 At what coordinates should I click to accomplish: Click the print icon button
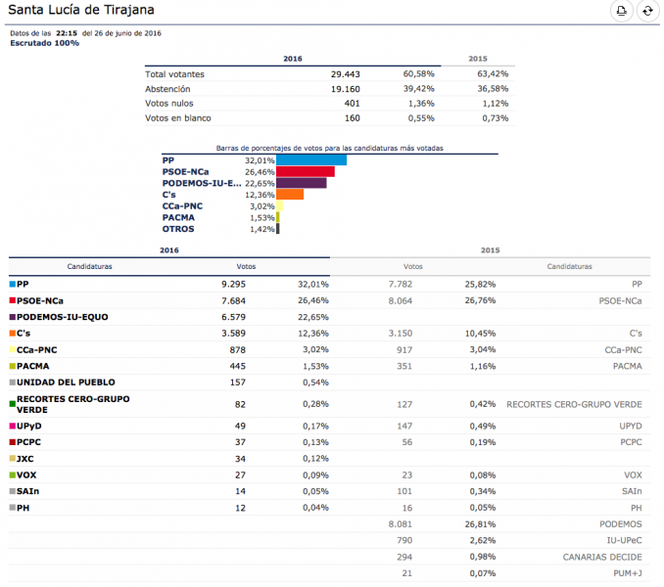(x=621, y=11)
